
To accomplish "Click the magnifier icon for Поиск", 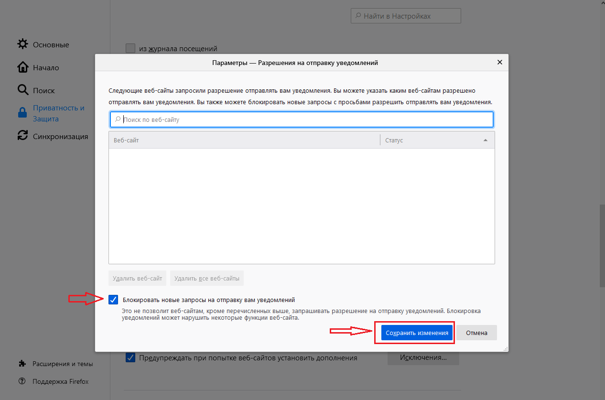I will [x=22, y=90].
